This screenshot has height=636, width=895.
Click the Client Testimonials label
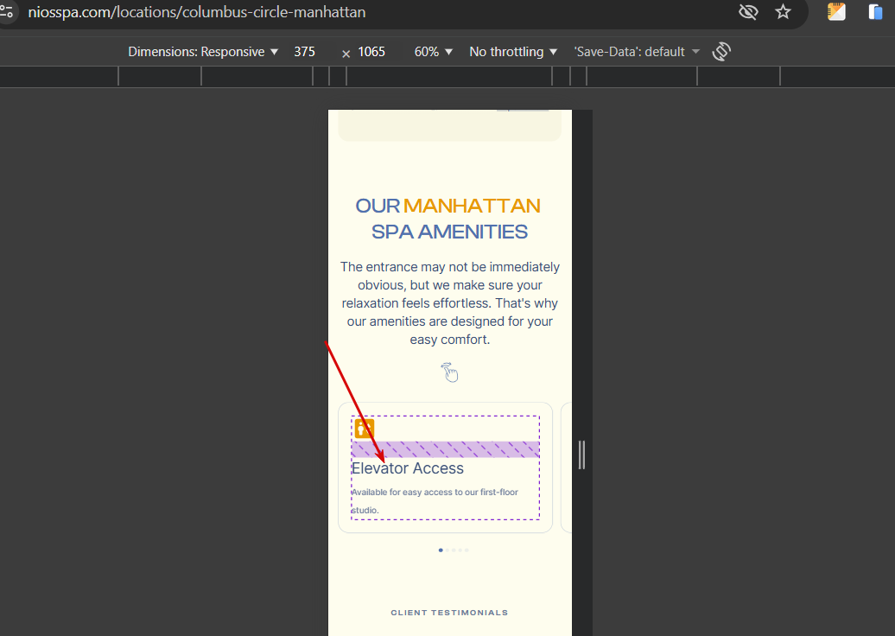click(x=449, y=613)
